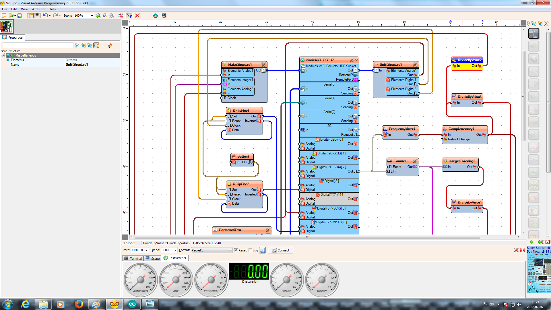Open the File menu

pyautogui.click(x=5, y=9)
